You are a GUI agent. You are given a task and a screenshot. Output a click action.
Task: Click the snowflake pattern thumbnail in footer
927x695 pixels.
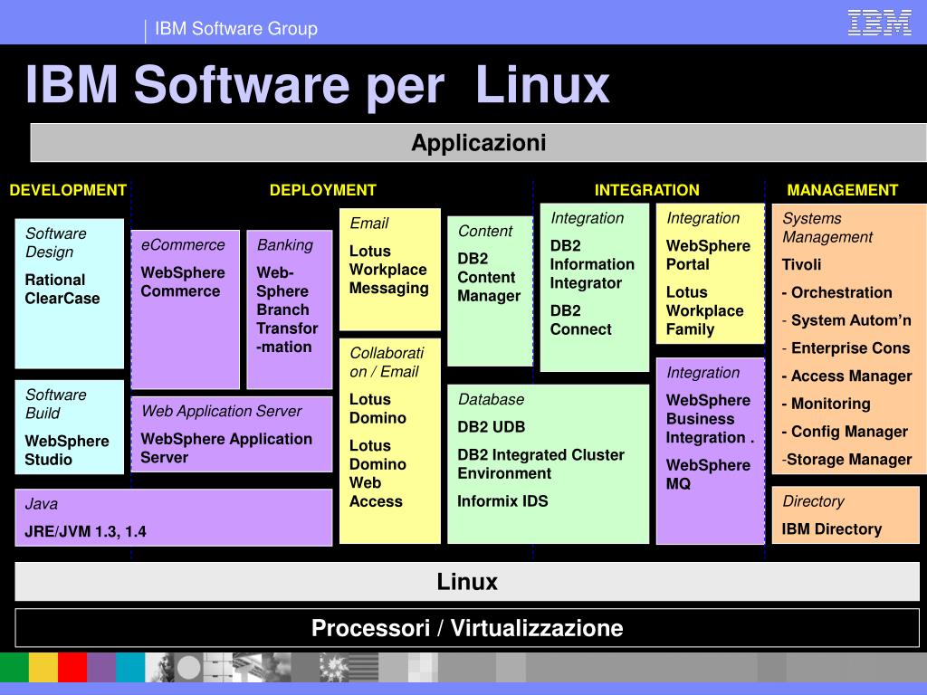334,667
